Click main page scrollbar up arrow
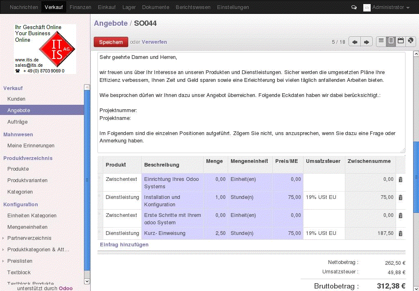 pos(416,54)
